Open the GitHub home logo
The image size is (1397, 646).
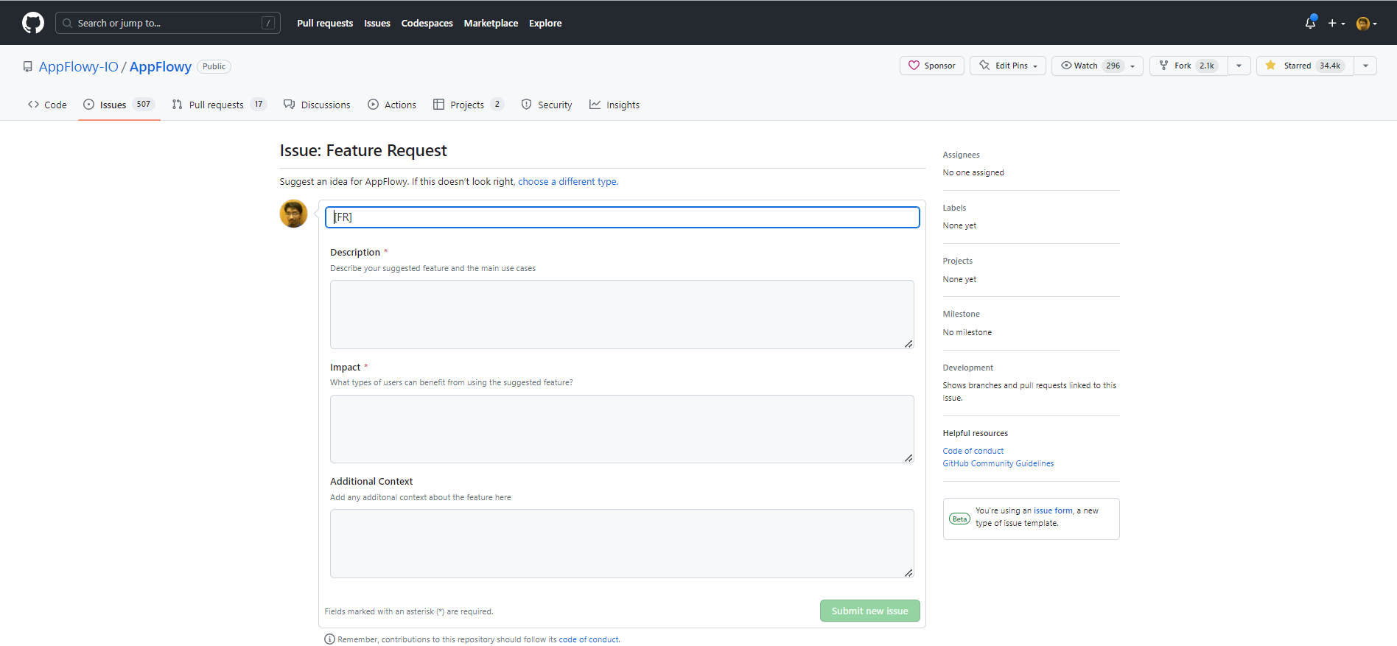tap(33, 23)
